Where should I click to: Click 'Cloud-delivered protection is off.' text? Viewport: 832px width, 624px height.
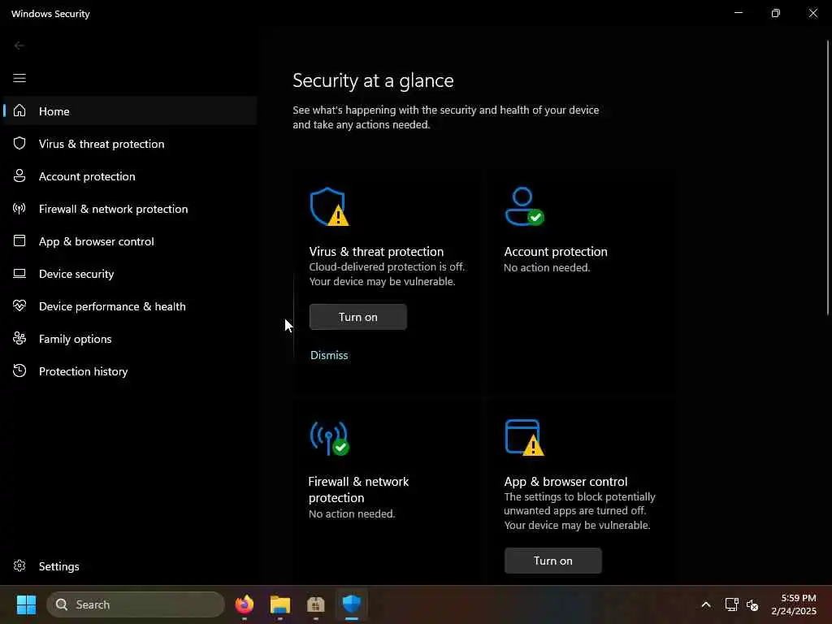(x=387, y=266)
